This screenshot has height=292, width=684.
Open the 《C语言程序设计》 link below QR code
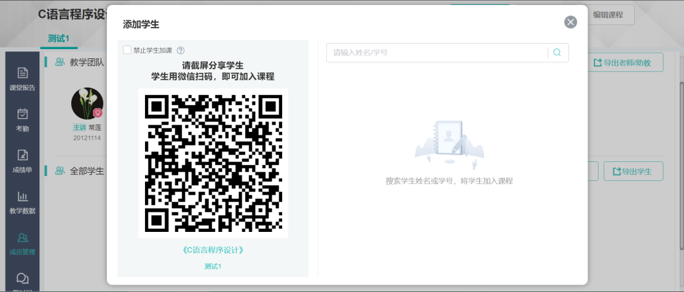coord(213,250)
